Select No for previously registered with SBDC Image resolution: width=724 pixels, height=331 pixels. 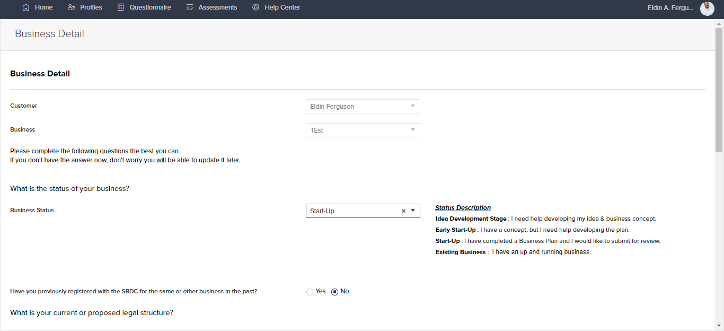point(334,292)
